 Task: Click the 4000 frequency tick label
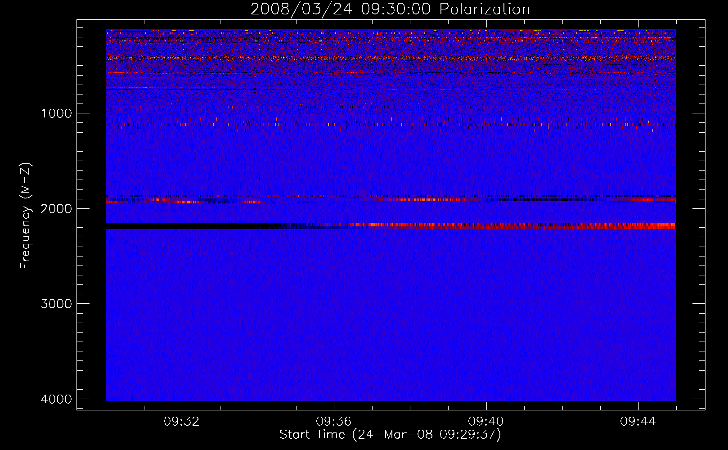pyautogui.click(x=57, y=399)
